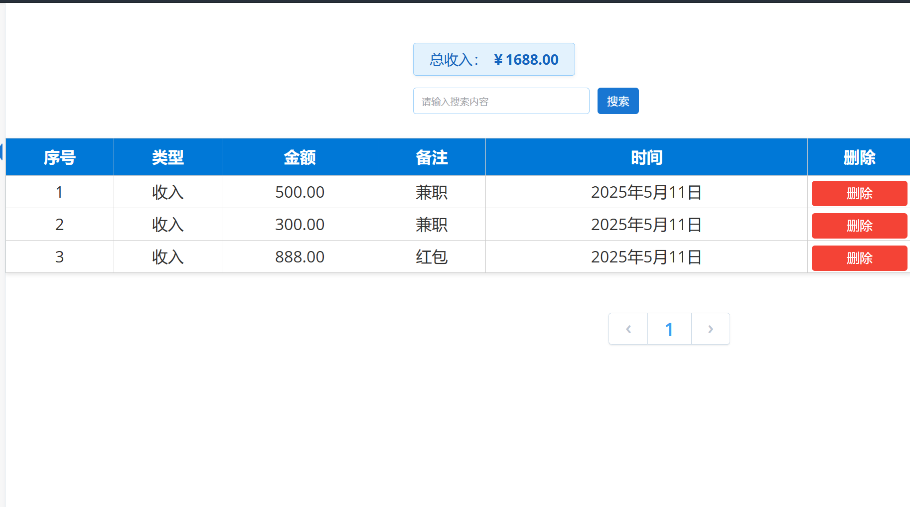Screen dimensions: 910x507
Task: Click the 300.00 amount cell
Action: tap(300, 224)
